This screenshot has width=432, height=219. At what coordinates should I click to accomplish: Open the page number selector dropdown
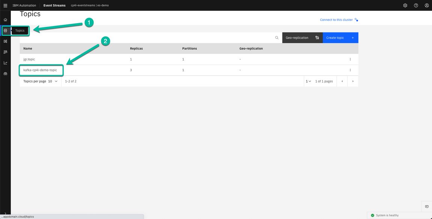tap(308, 81)
